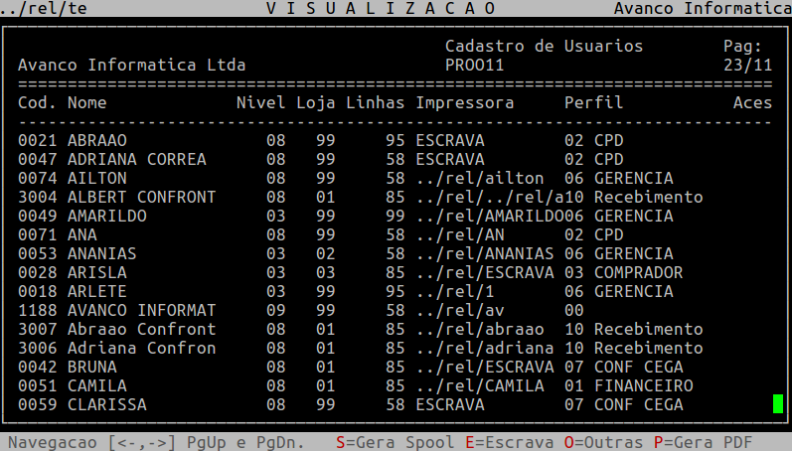Select the CLARISSA user row
Image resolution: width=792 pixels, height=451 pixels.
coord(106,404)
